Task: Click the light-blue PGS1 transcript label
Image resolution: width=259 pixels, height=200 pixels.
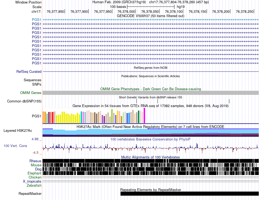Action: pyautogui.click(x=37, y=20)
